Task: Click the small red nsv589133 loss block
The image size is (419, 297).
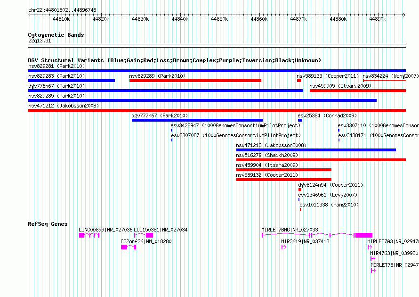Action: [299, 81]
